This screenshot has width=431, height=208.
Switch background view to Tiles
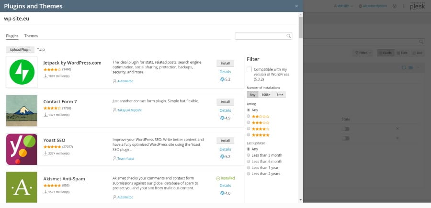pos(402,53)
